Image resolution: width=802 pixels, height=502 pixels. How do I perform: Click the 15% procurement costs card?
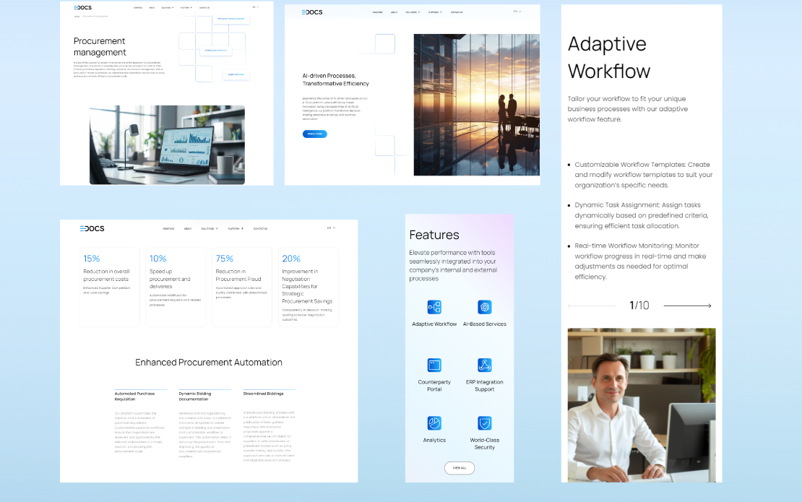coord(109,287)
